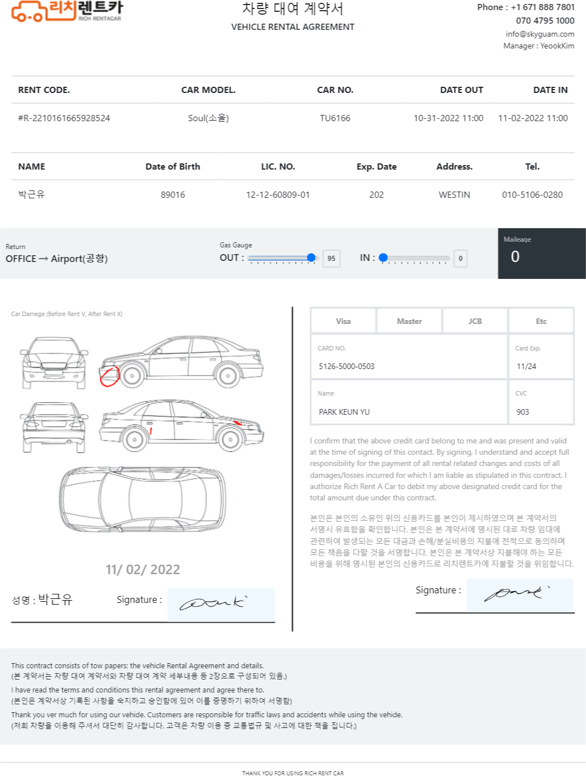Viewport: 586px width, 777px height.
Task: Click the gas gauge OUT slider handle
Action: pos(311,257)
